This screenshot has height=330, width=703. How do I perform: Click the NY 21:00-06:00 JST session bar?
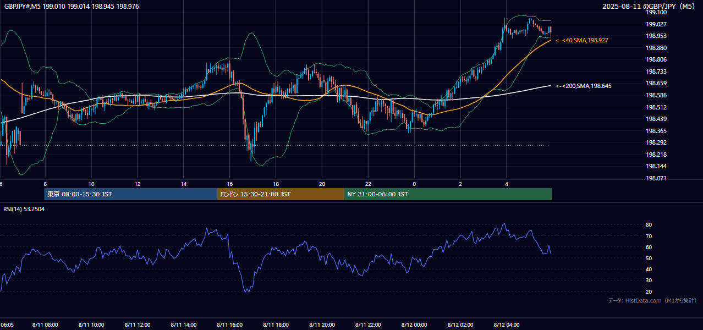(x=448, y=194)
